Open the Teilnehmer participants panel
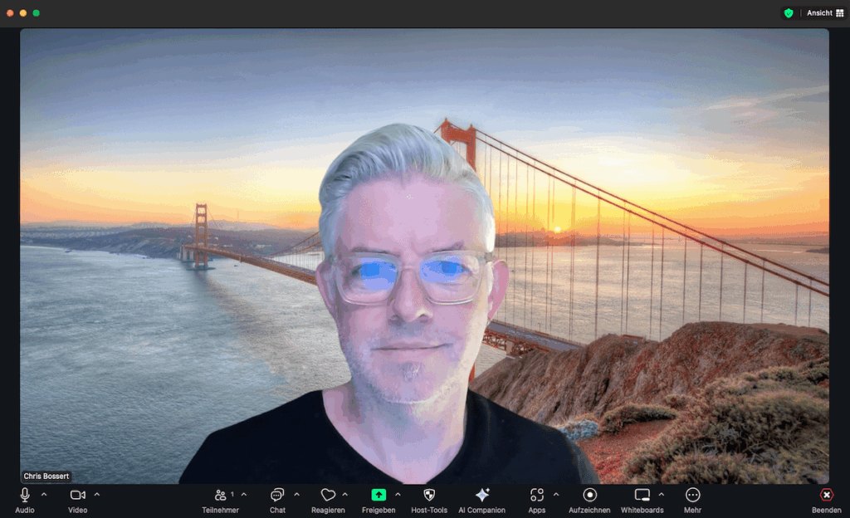Screen dimensions: 850x518 (x=221, y=496)
